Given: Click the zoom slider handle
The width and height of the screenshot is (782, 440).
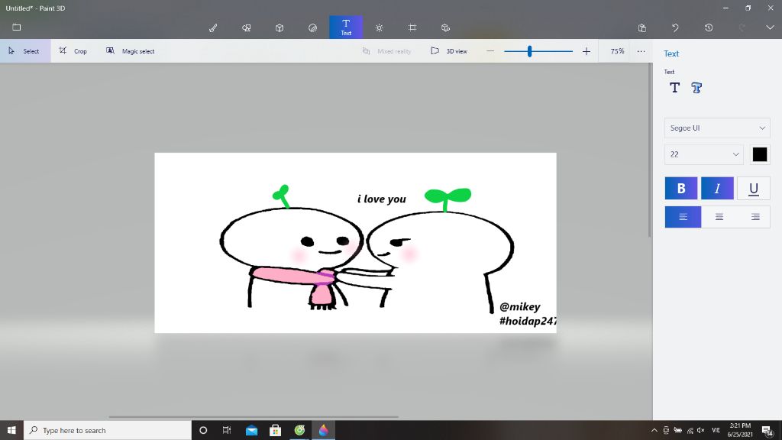Looking at the screenshot, I should 530,51.
